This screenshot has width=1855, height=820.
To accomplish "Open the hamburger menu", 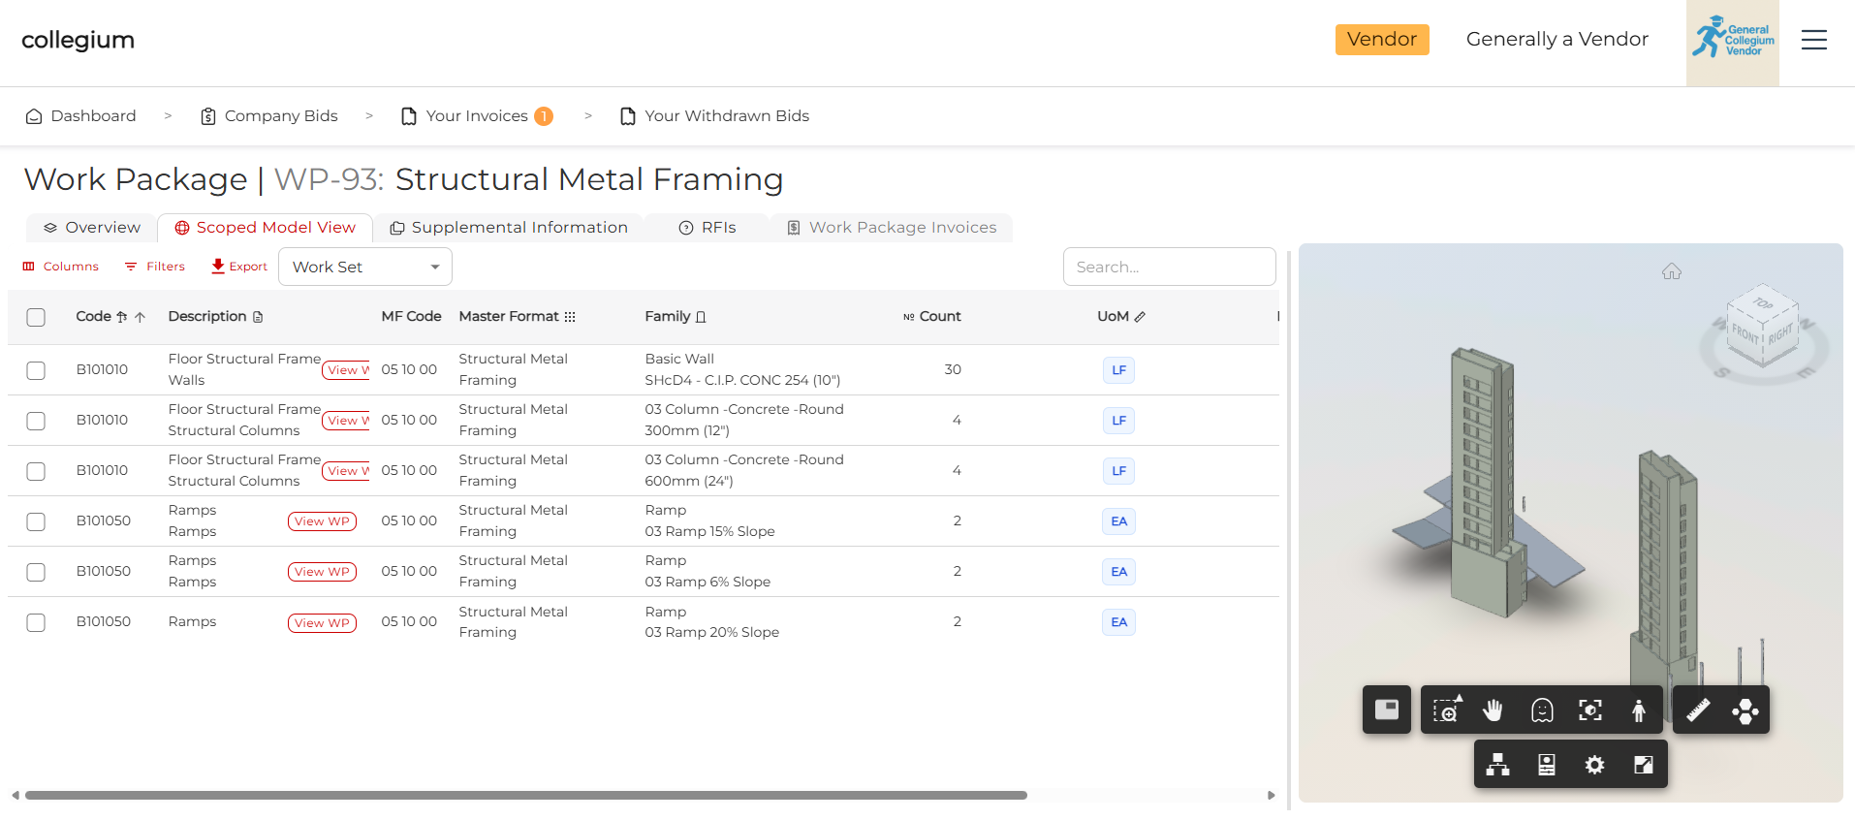I will click(x=1814, y=40).
